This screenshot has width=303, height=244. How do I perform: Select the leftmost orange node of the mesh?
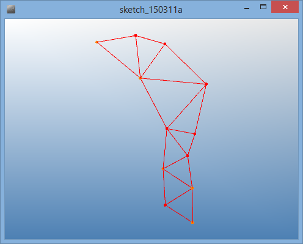pyautogui.click(x=97, y=42)
